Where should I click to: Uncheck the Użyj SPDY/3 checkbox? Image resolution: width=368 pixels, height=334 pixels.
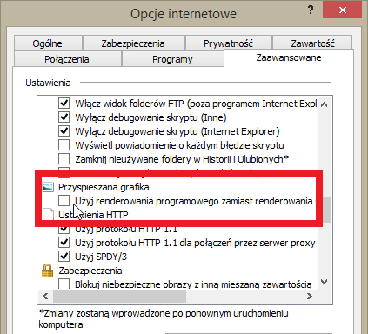64,257
